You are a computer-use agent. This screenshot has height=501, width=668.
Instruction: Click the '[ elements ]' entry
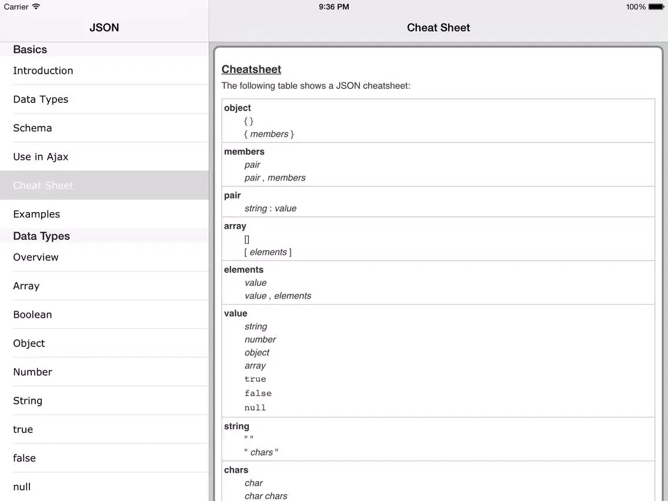[268, 252]
